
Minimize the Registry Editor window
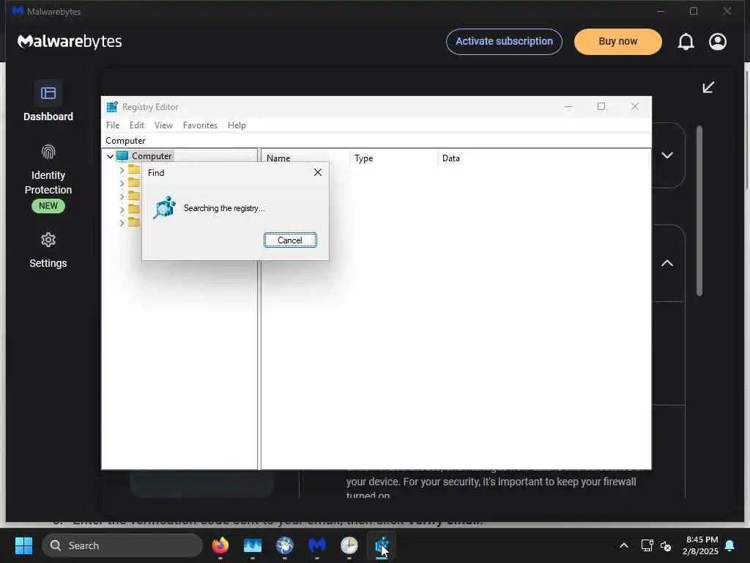point(568,106)
